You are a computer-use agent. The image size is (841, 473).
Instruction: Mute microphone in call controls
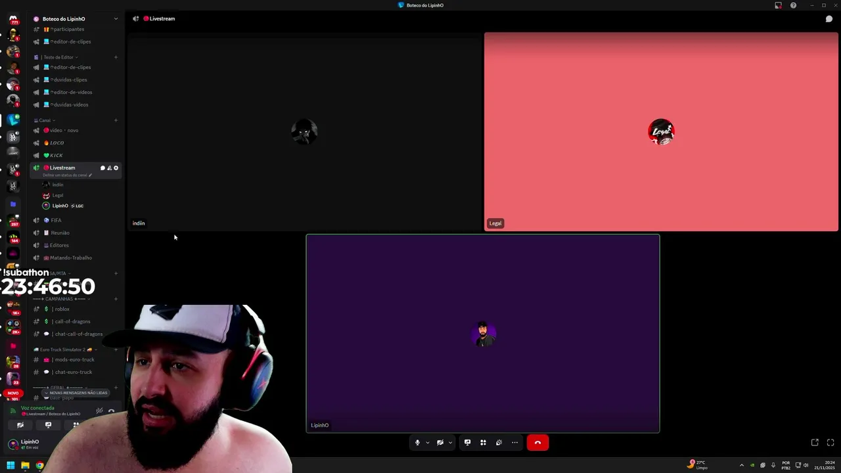(x=417, y=443)
